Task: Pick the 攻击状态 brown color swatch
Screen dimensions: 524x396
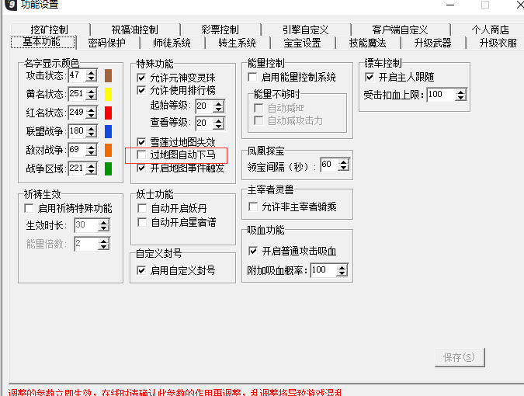Action: click(108, 75)
